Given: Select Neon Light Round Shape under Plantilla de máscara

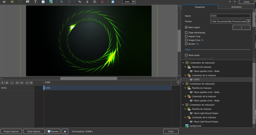Looking at the screenshot, I should tap(206, 113).
